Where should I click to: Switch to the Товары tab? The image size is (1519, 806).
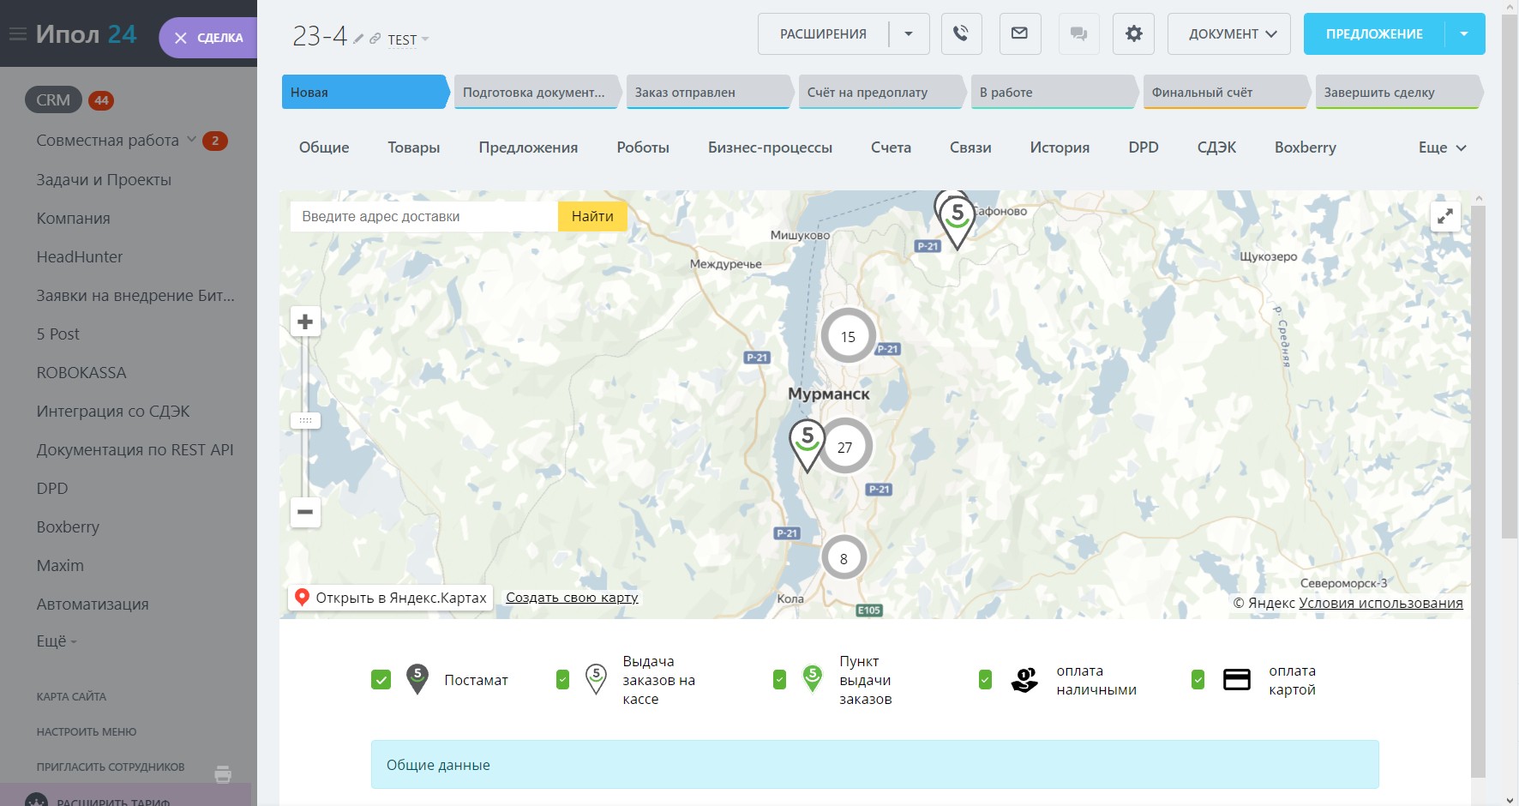413,147
